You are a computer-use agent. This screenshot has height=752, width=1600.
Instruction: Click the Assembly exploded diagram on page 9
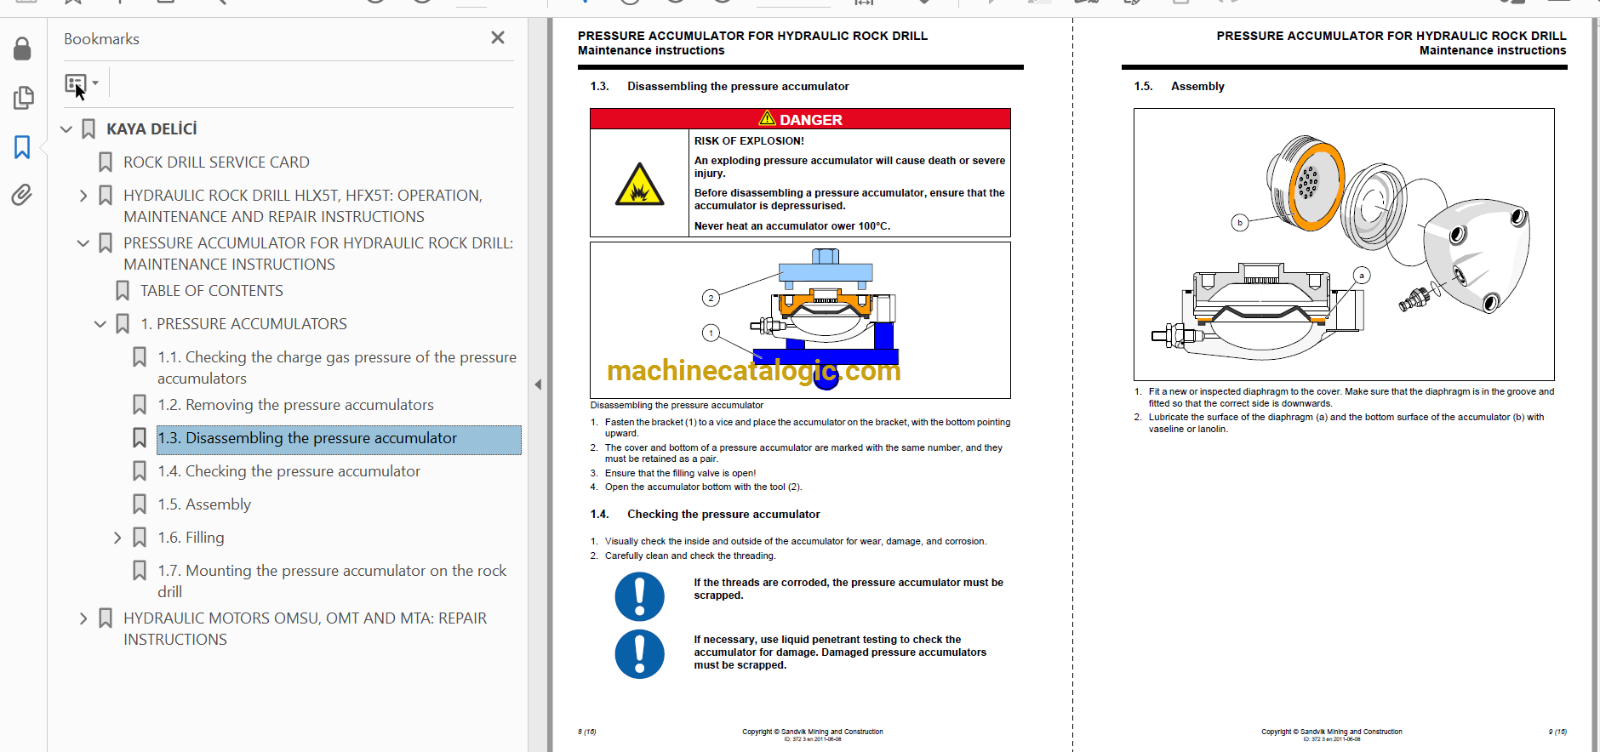(1344, 244)
